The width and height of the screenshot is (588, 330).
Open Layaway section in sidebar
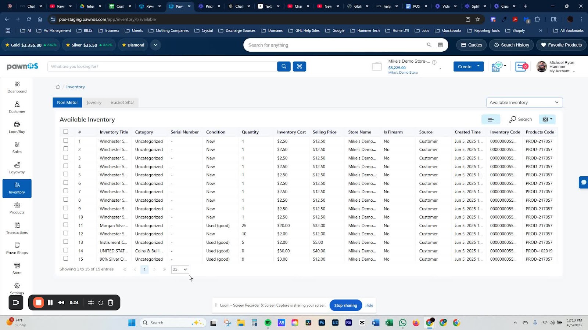(17, 168)
